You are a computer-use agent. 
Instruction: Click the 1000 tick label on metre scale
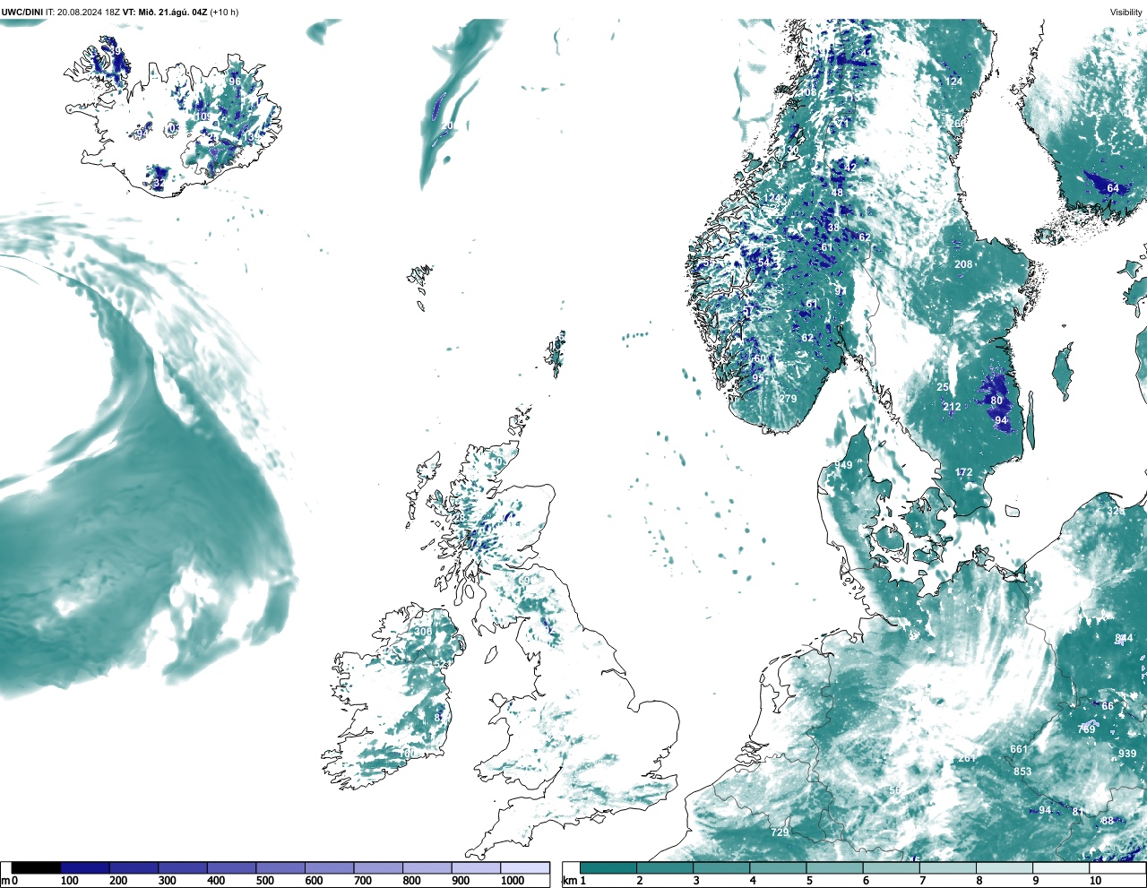513,881
